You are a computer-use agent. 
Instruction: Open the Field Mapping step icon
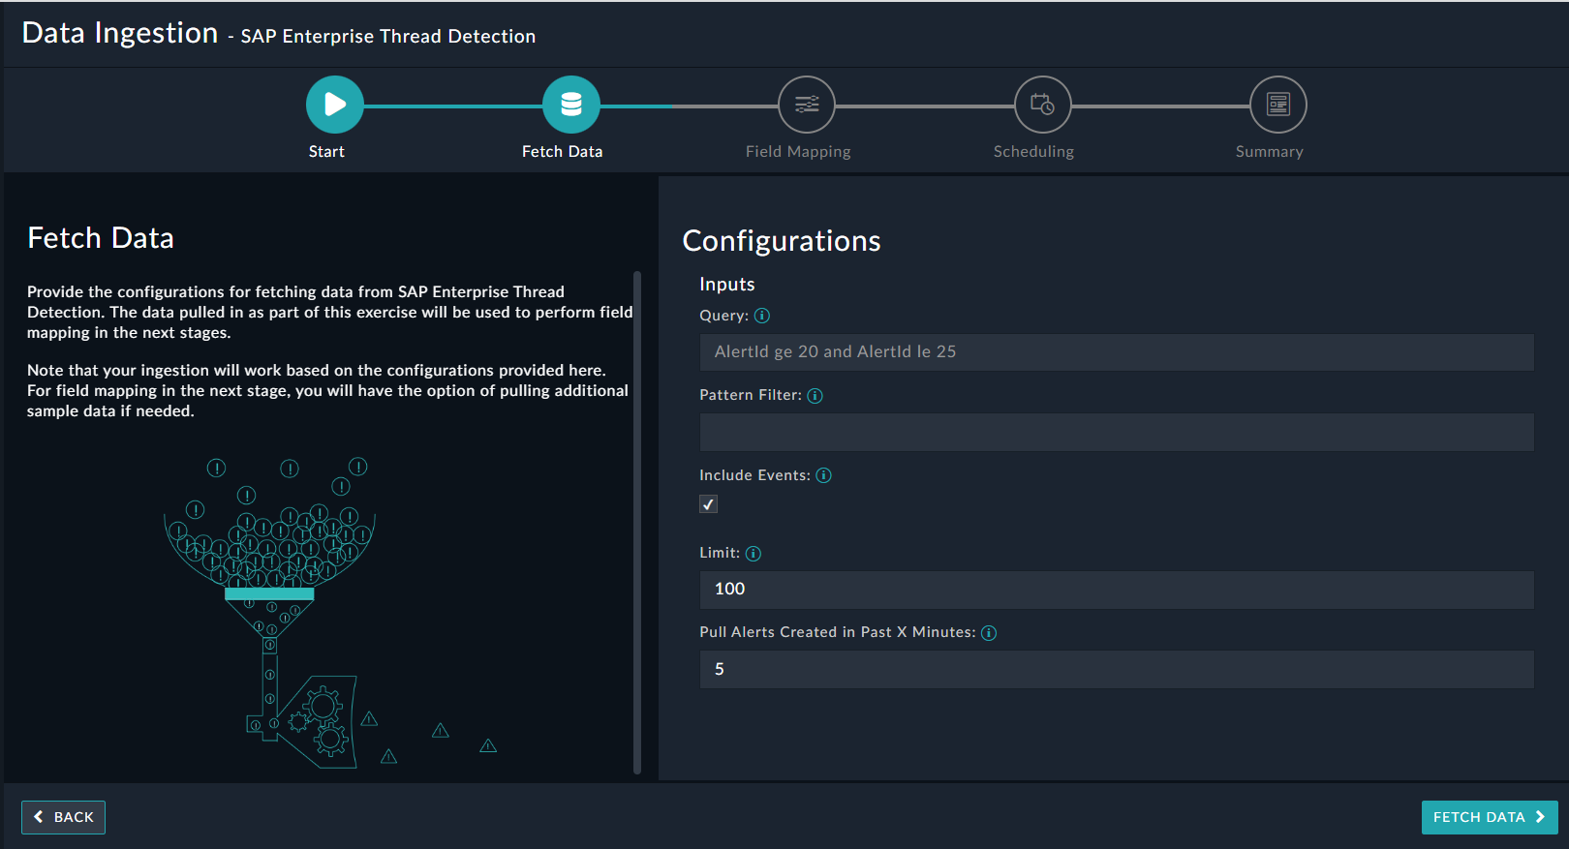(806, 105)
